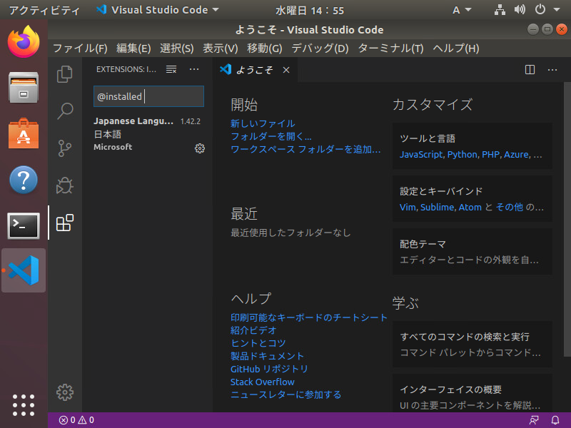Click the フォルダーを開く link

tap(271, 136)
